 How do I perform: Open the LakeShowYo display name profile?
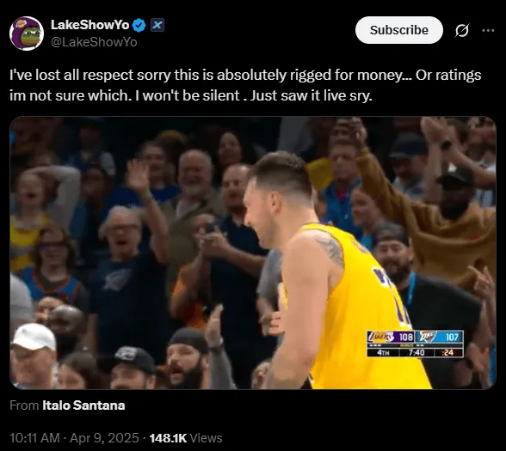(x=90, y=25)
